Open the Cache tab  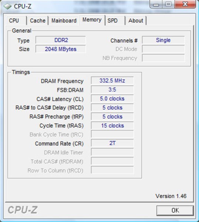tap(38, 21)
